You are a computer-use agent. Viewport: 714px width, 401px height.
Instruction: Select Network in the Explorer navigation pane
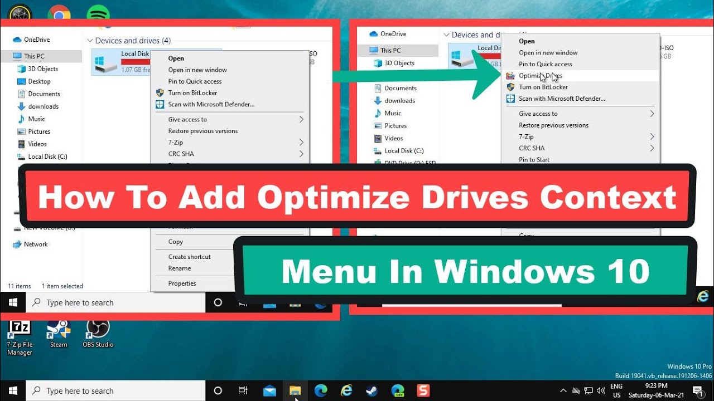tap(36, 244)
